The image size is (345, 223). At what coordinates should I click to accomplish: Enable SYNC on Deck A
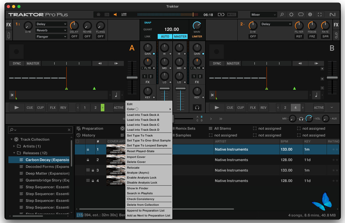point(17,64)
